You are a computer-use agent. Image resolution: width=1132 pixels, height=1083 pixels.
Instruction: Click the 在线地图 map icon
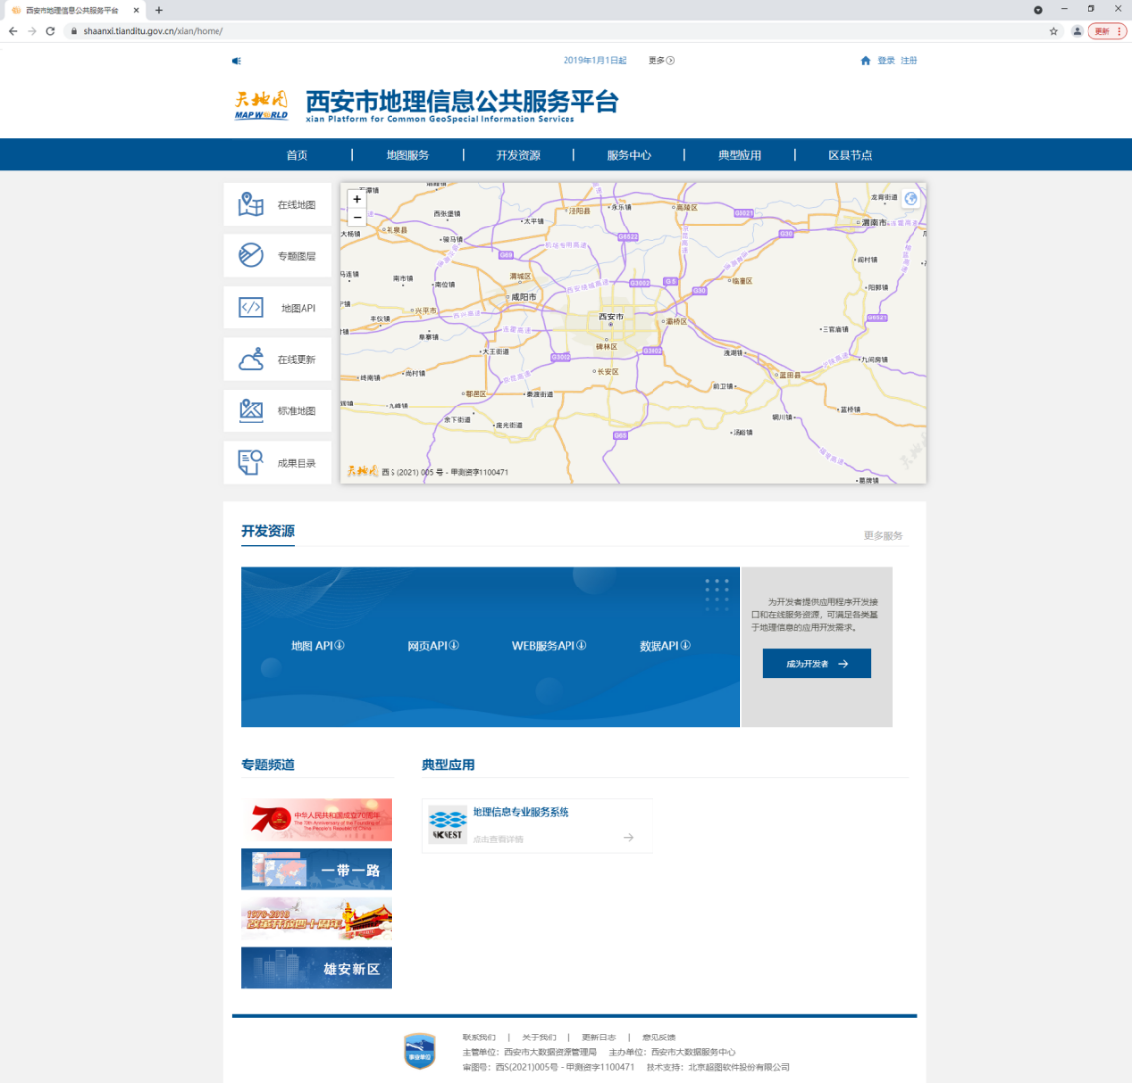point(251,205)
